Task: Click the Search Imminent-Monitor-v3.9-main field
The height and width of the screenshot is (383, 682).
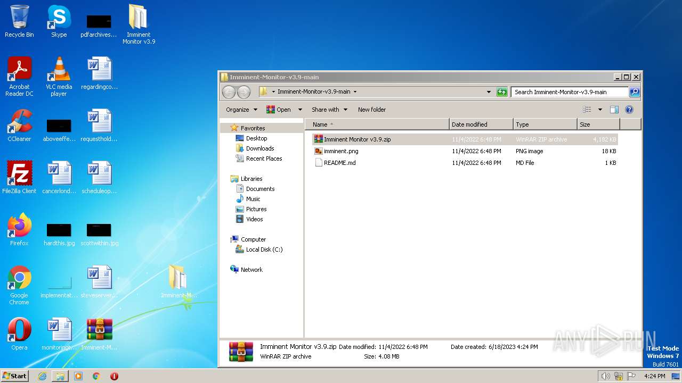Action: coord(569,92)
